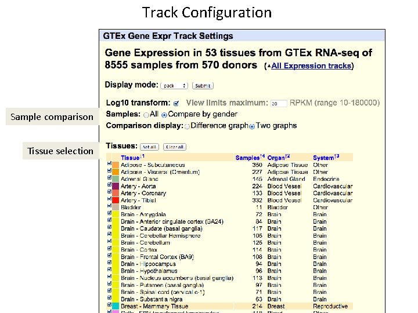This screenshot has width=418, height=313.
Task: Toggle the Brain - Substantia nigra checkbox
Action: coord(109,297)
